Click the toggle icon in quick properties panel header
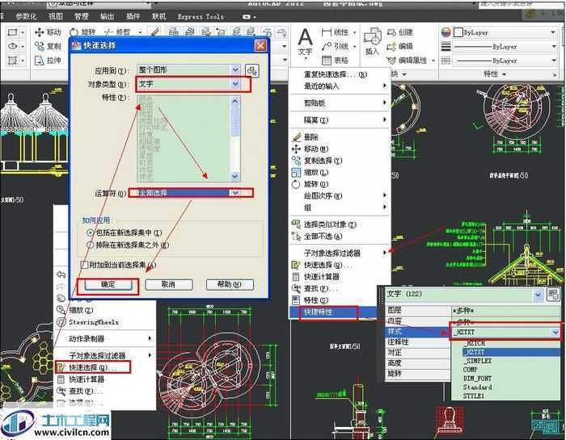Image resolution: width=566 pixels, height=440 pixels. coord(553,295)
